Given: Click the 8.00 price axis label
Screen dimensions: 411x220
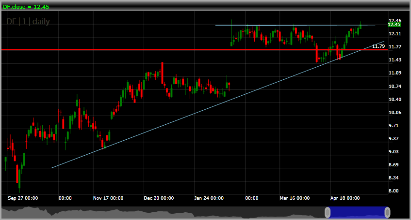Looking at the screenshot, I should coord(394,191).
